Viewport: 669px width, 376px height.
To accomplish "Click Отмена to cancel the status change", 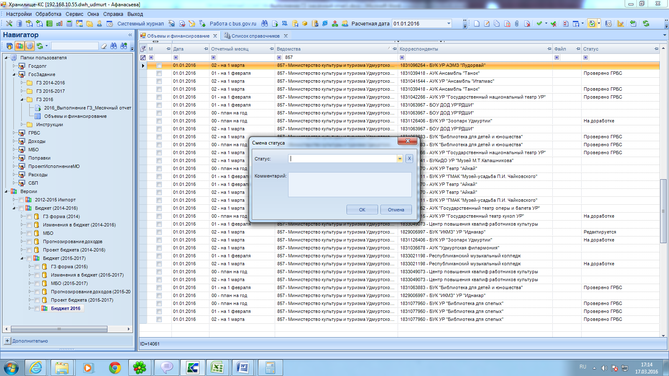I will click(396, 210).
